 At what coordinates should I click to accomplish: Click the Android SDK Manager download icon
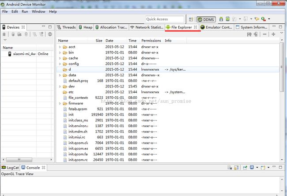(x=221, y=19)
